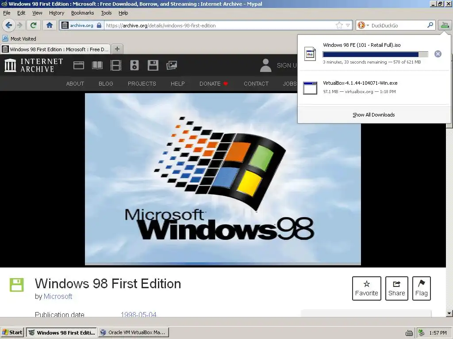The height and width of the screenshot is (339, 453).
Task: Click the Windows 98 logo preview image
Action: 223,179
